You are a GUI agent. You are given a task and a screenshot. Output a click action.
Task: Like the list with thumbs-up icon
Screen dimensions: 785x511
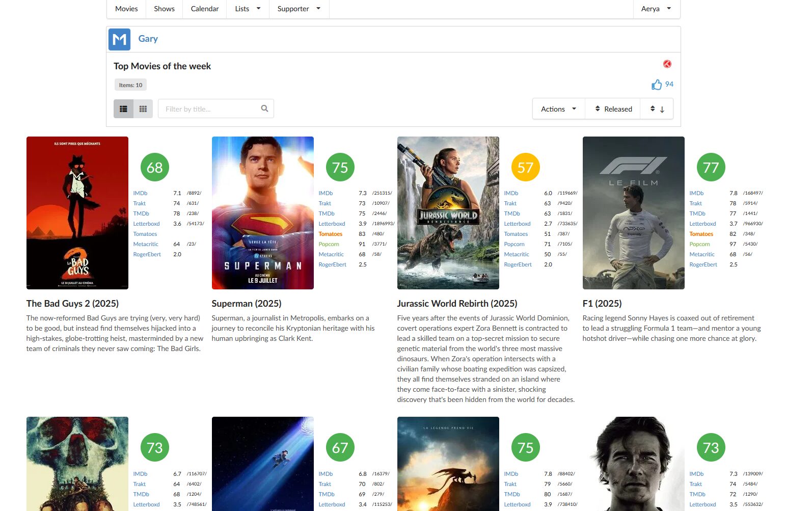pyautogui.click(x=657, y=85)
